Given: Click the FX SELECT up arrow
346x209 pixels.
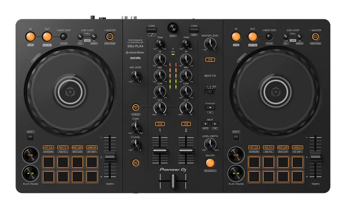Looking at the screenshot, I should pos(210,112).
